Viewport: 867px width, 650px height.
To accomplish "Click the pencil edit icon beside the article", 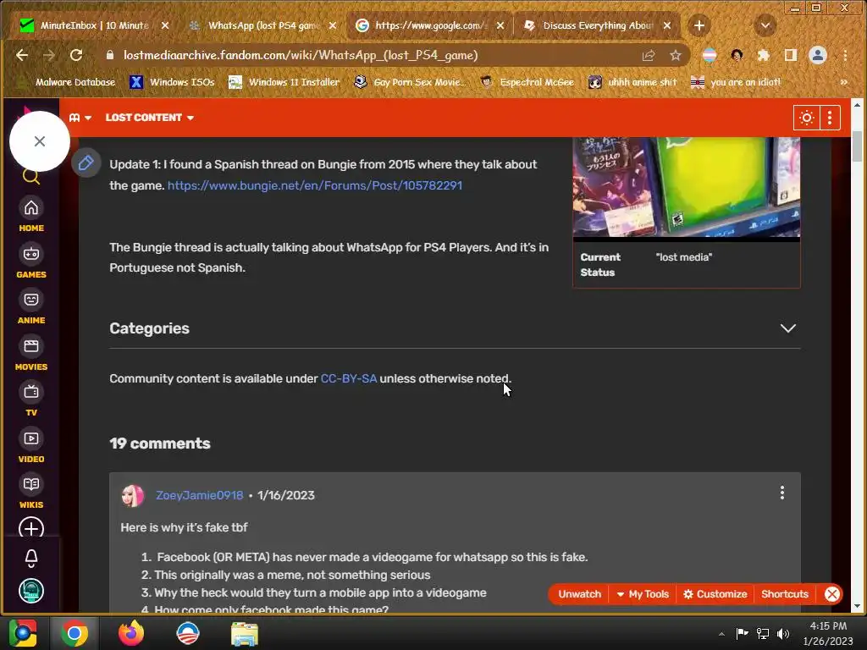I will pyautogui.click(x=86, y=162).
